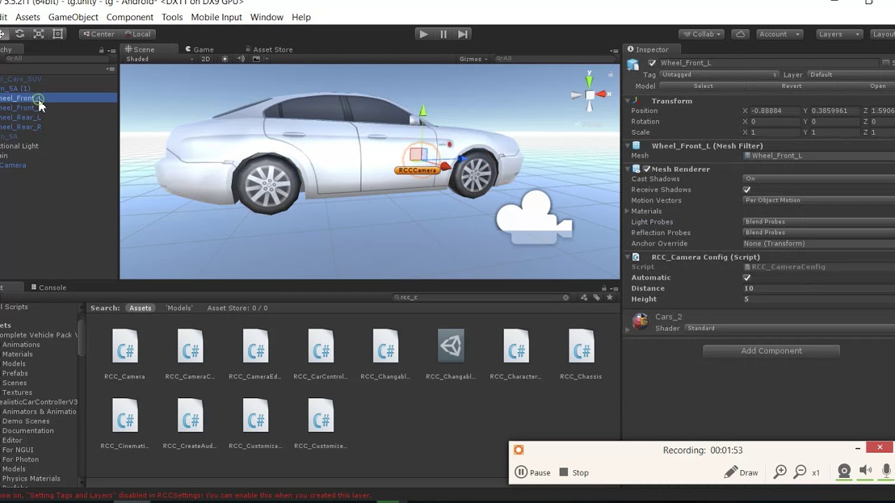Stop the screen recording

pos(574,472)
